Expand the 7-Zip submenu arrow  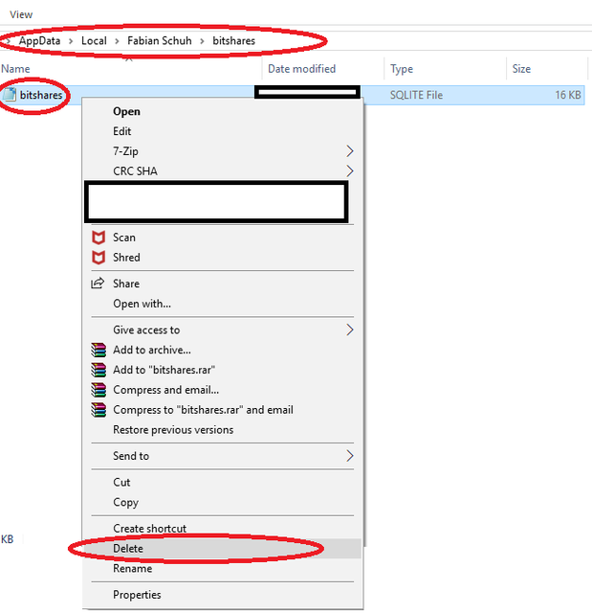pyautogui.click(x=350, y=151)
